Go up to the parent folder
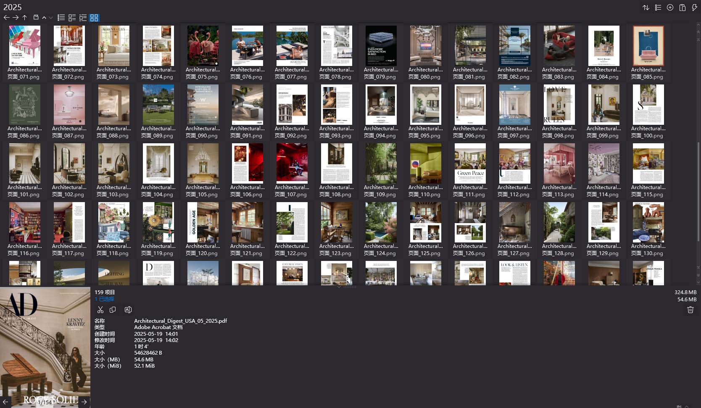701x408 pixels. coord(25,18)
